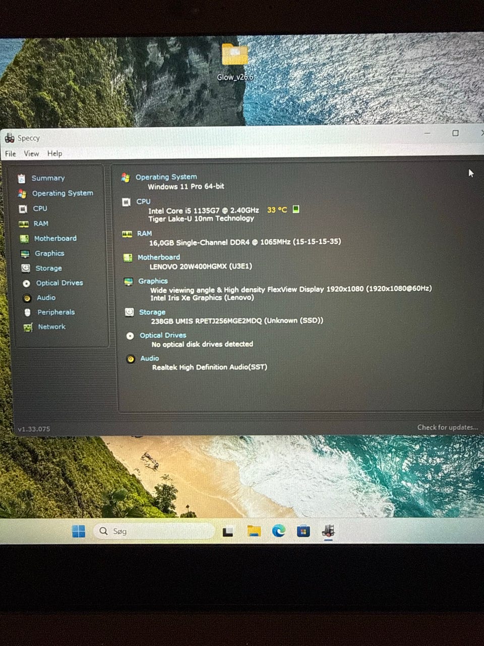
Task: Open the File menu
Action: click(x=10, y=153)
